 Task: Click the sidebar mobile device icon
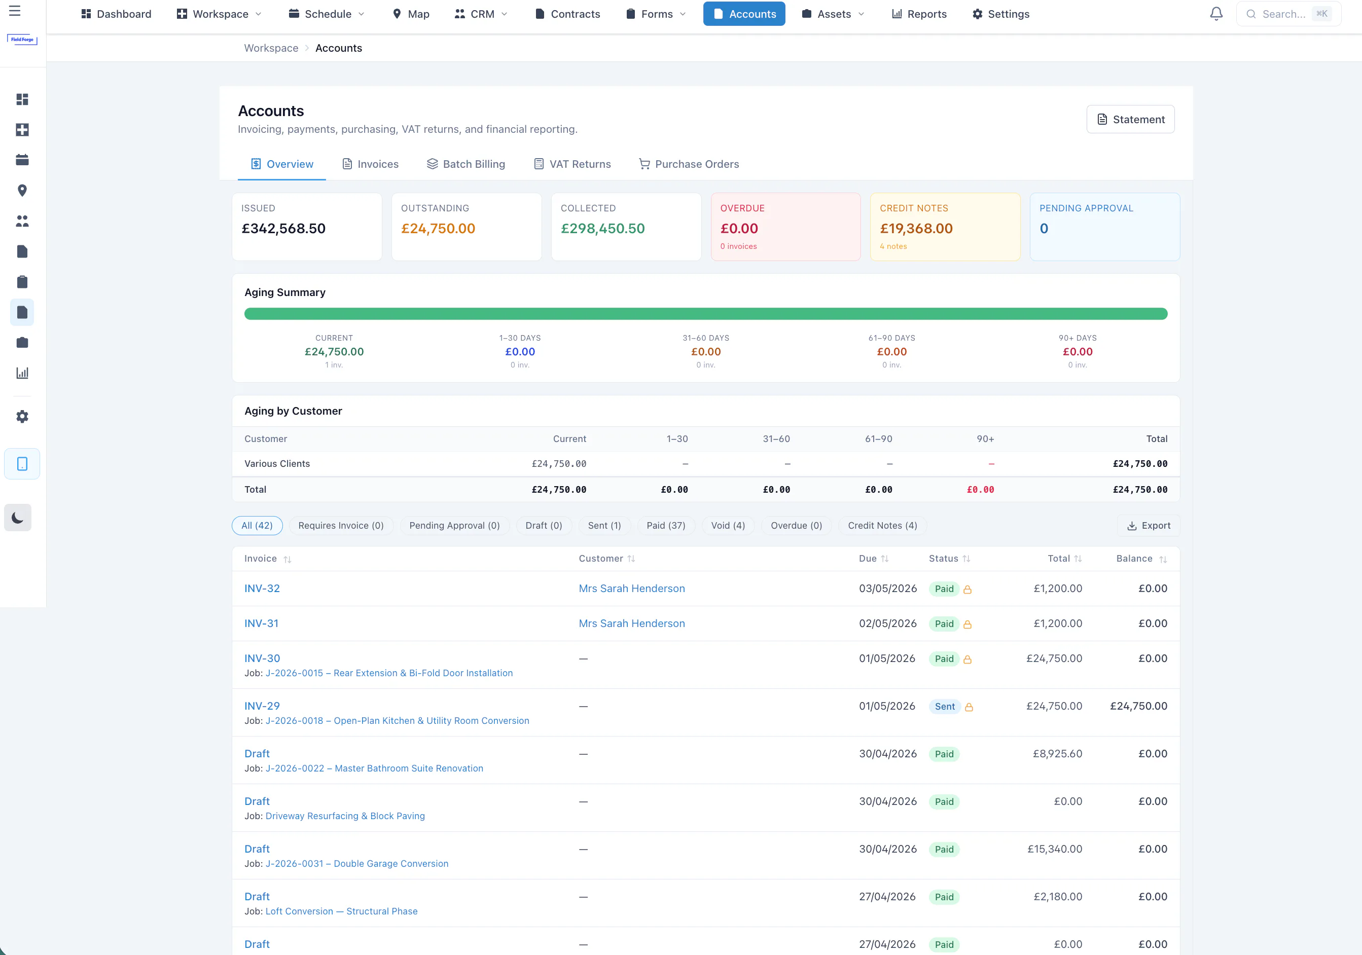[x=22, y=464]
